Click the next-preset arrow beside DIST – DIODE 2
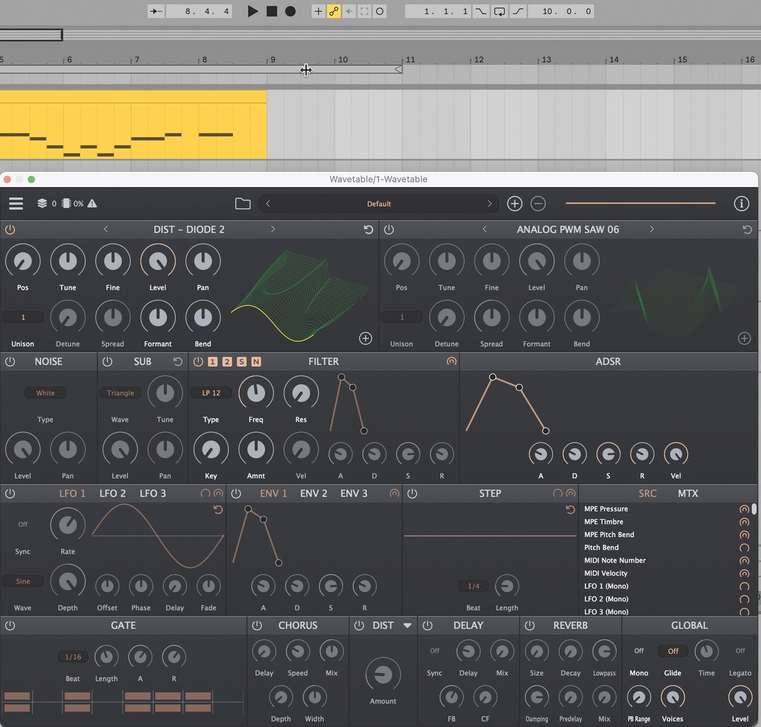Viewport: 761px width, 727px height. point(273,229)
